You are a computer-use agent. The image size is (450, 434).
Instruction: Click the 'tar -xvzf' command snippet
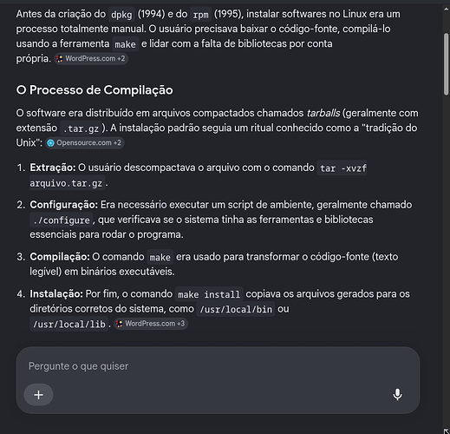[342, 168]
